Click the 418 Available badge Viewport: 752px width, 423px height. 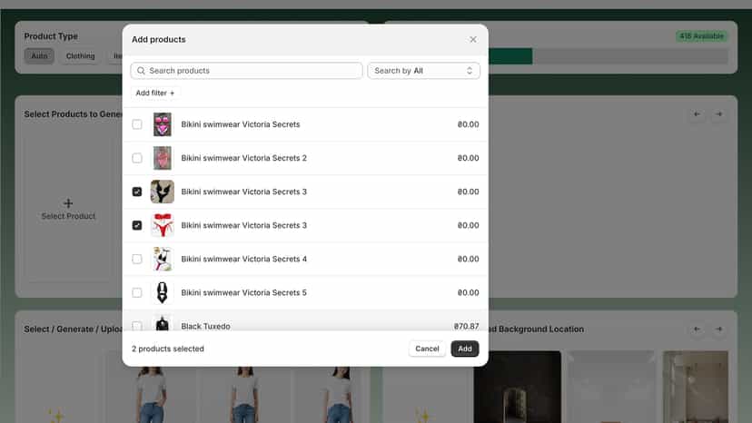click(x=702, y=36)
